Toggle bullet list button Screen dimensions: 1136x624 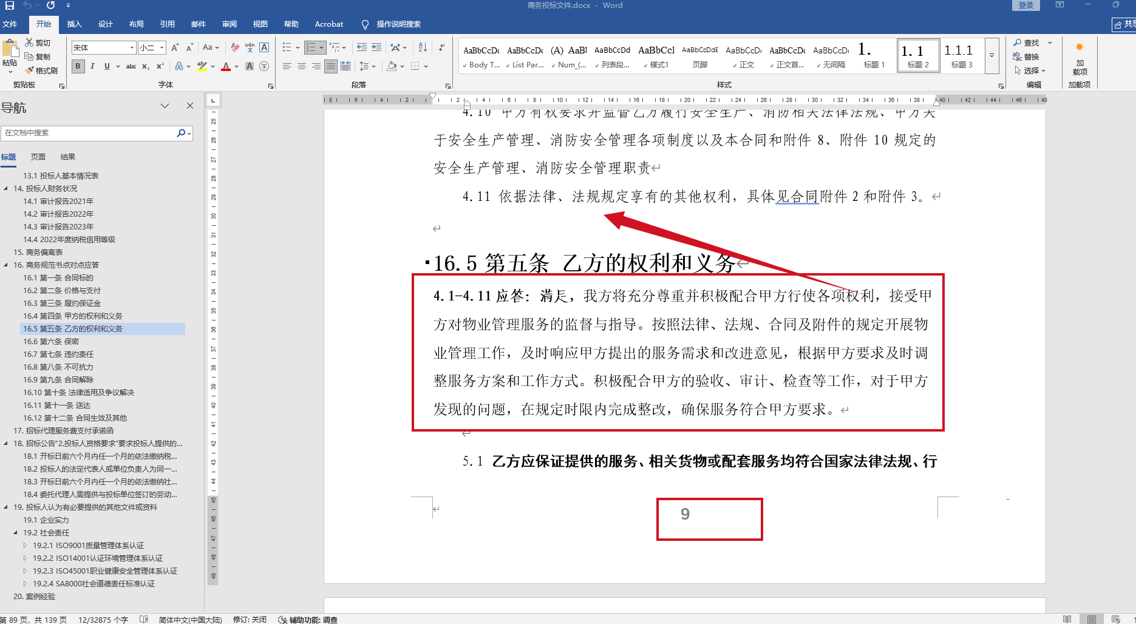(287, 47)
